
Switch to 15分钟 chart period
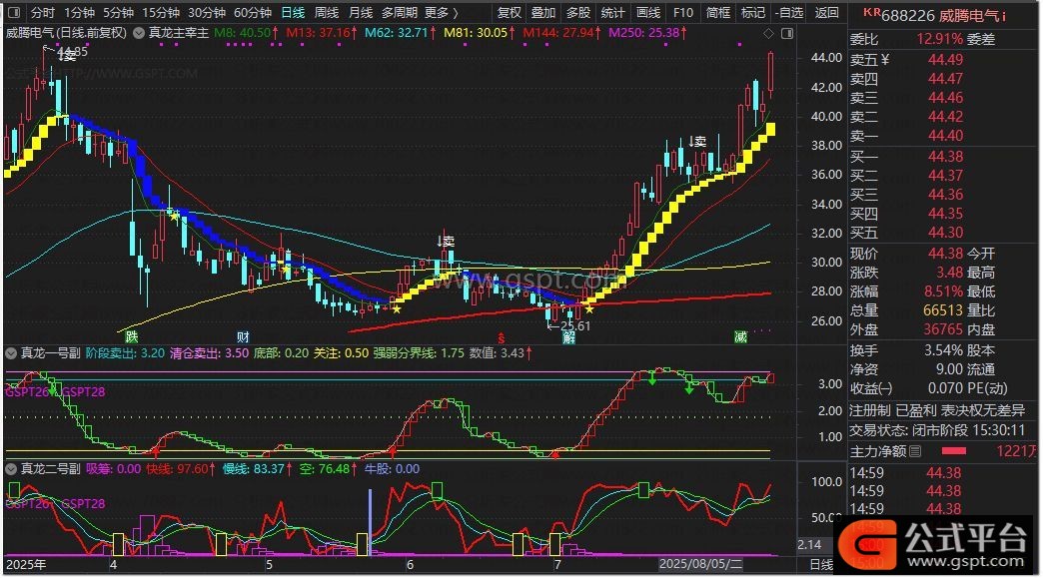pyautogui.click(x=161, y=13)
